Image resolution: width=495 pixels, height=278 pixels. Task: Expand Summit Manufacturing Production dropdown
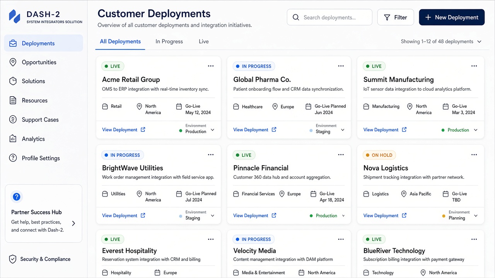tap(476, 130)
